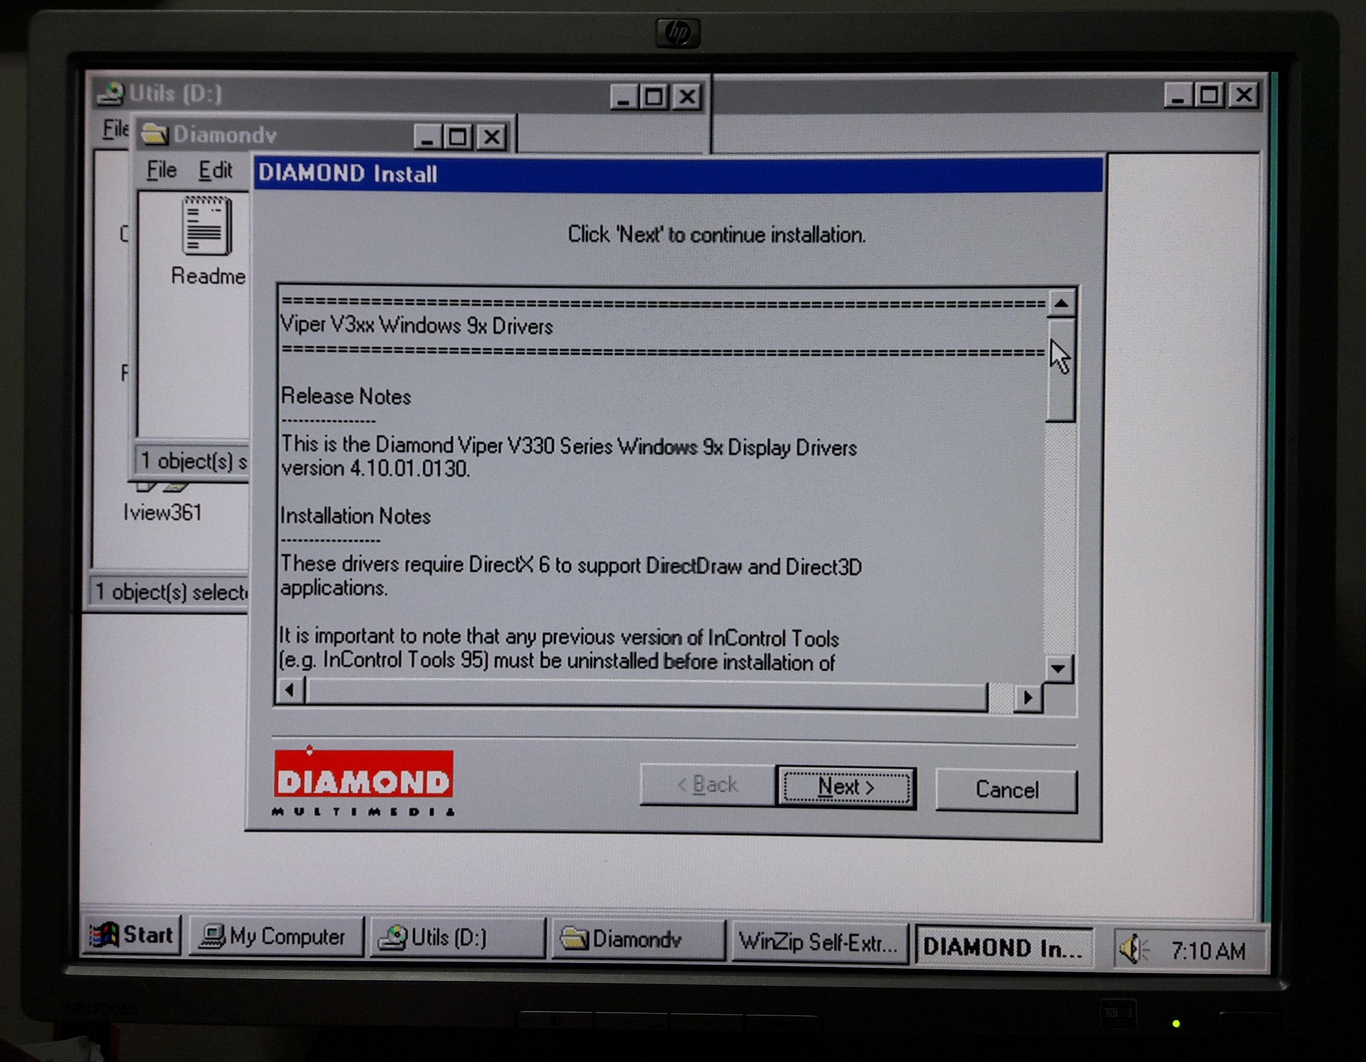1366x1062 pixels.
Task: Switch to My Computer taskbar button
Action: 276,936
